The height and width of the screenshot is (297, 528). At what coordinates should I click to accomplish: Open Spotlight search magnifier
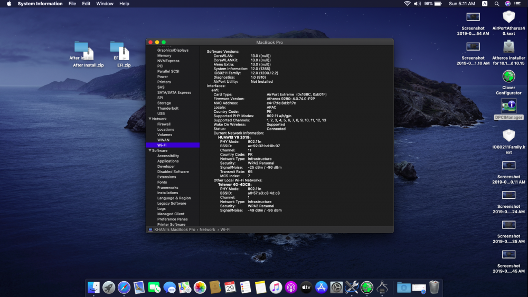click(x=497, y=4)
